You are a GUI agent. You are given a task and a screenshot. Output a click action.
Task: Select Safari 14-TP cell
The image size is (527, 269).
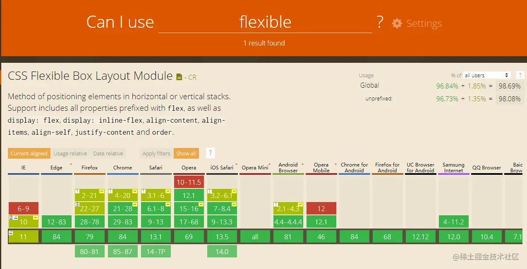pos(156,251)
